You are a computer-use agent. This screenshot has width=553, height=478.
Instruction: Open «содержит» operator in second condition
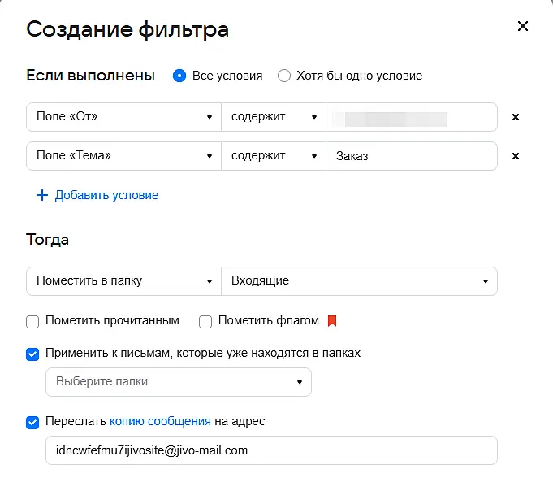pos(273,156)
